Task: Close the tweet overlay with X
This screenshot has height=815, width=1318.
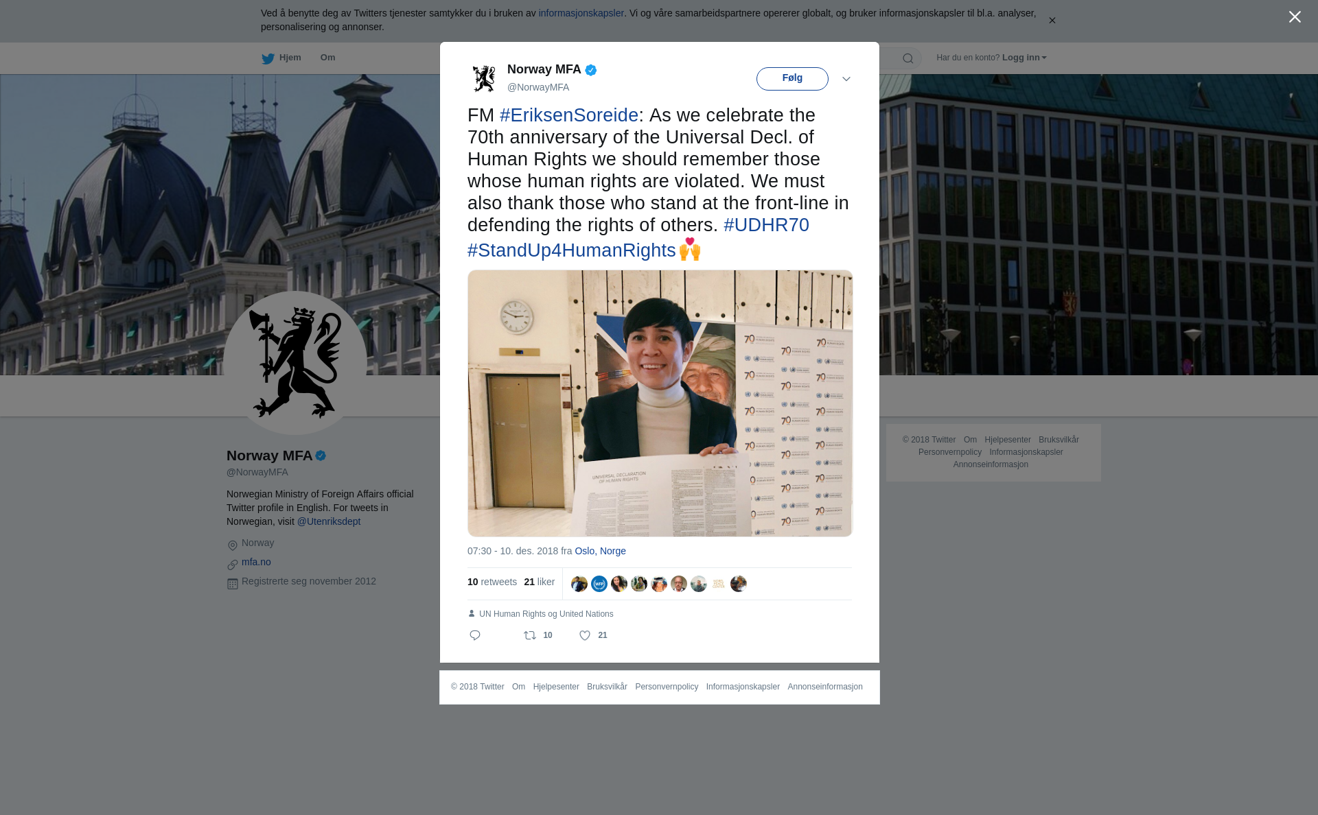Action: coord(1295,17)
